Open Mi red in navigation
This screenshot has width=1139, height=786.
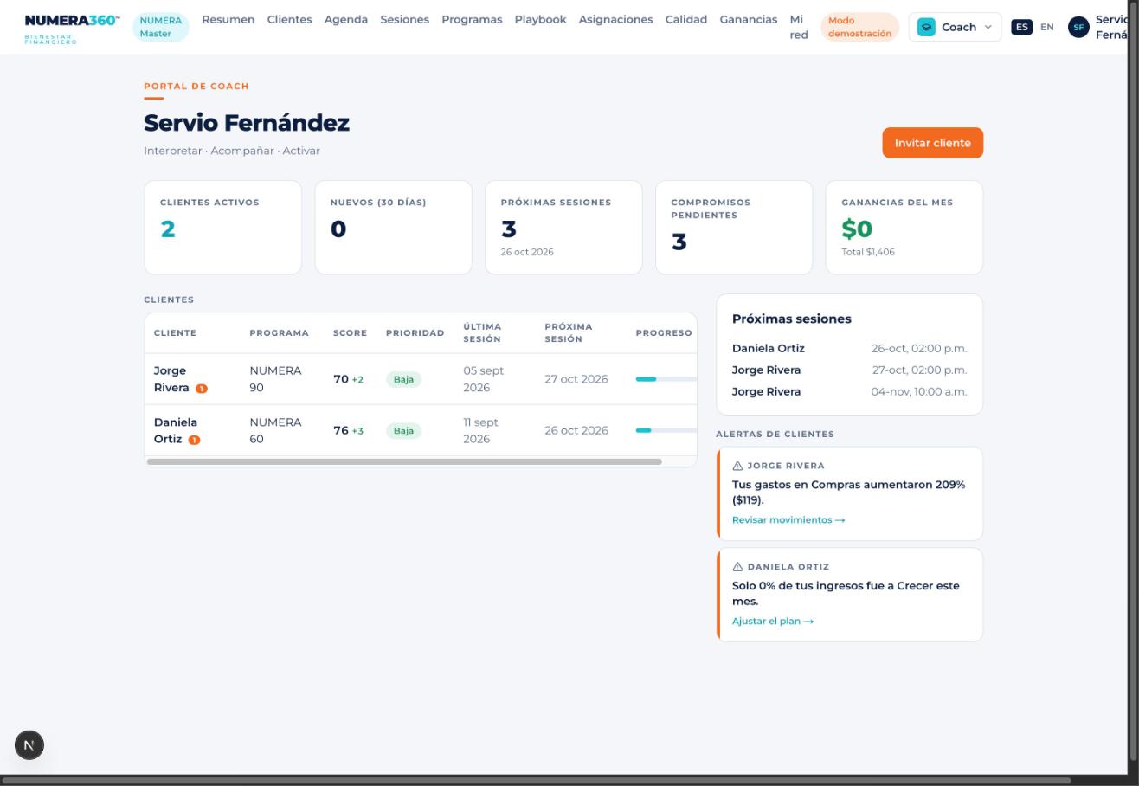[x=798, y=27]
